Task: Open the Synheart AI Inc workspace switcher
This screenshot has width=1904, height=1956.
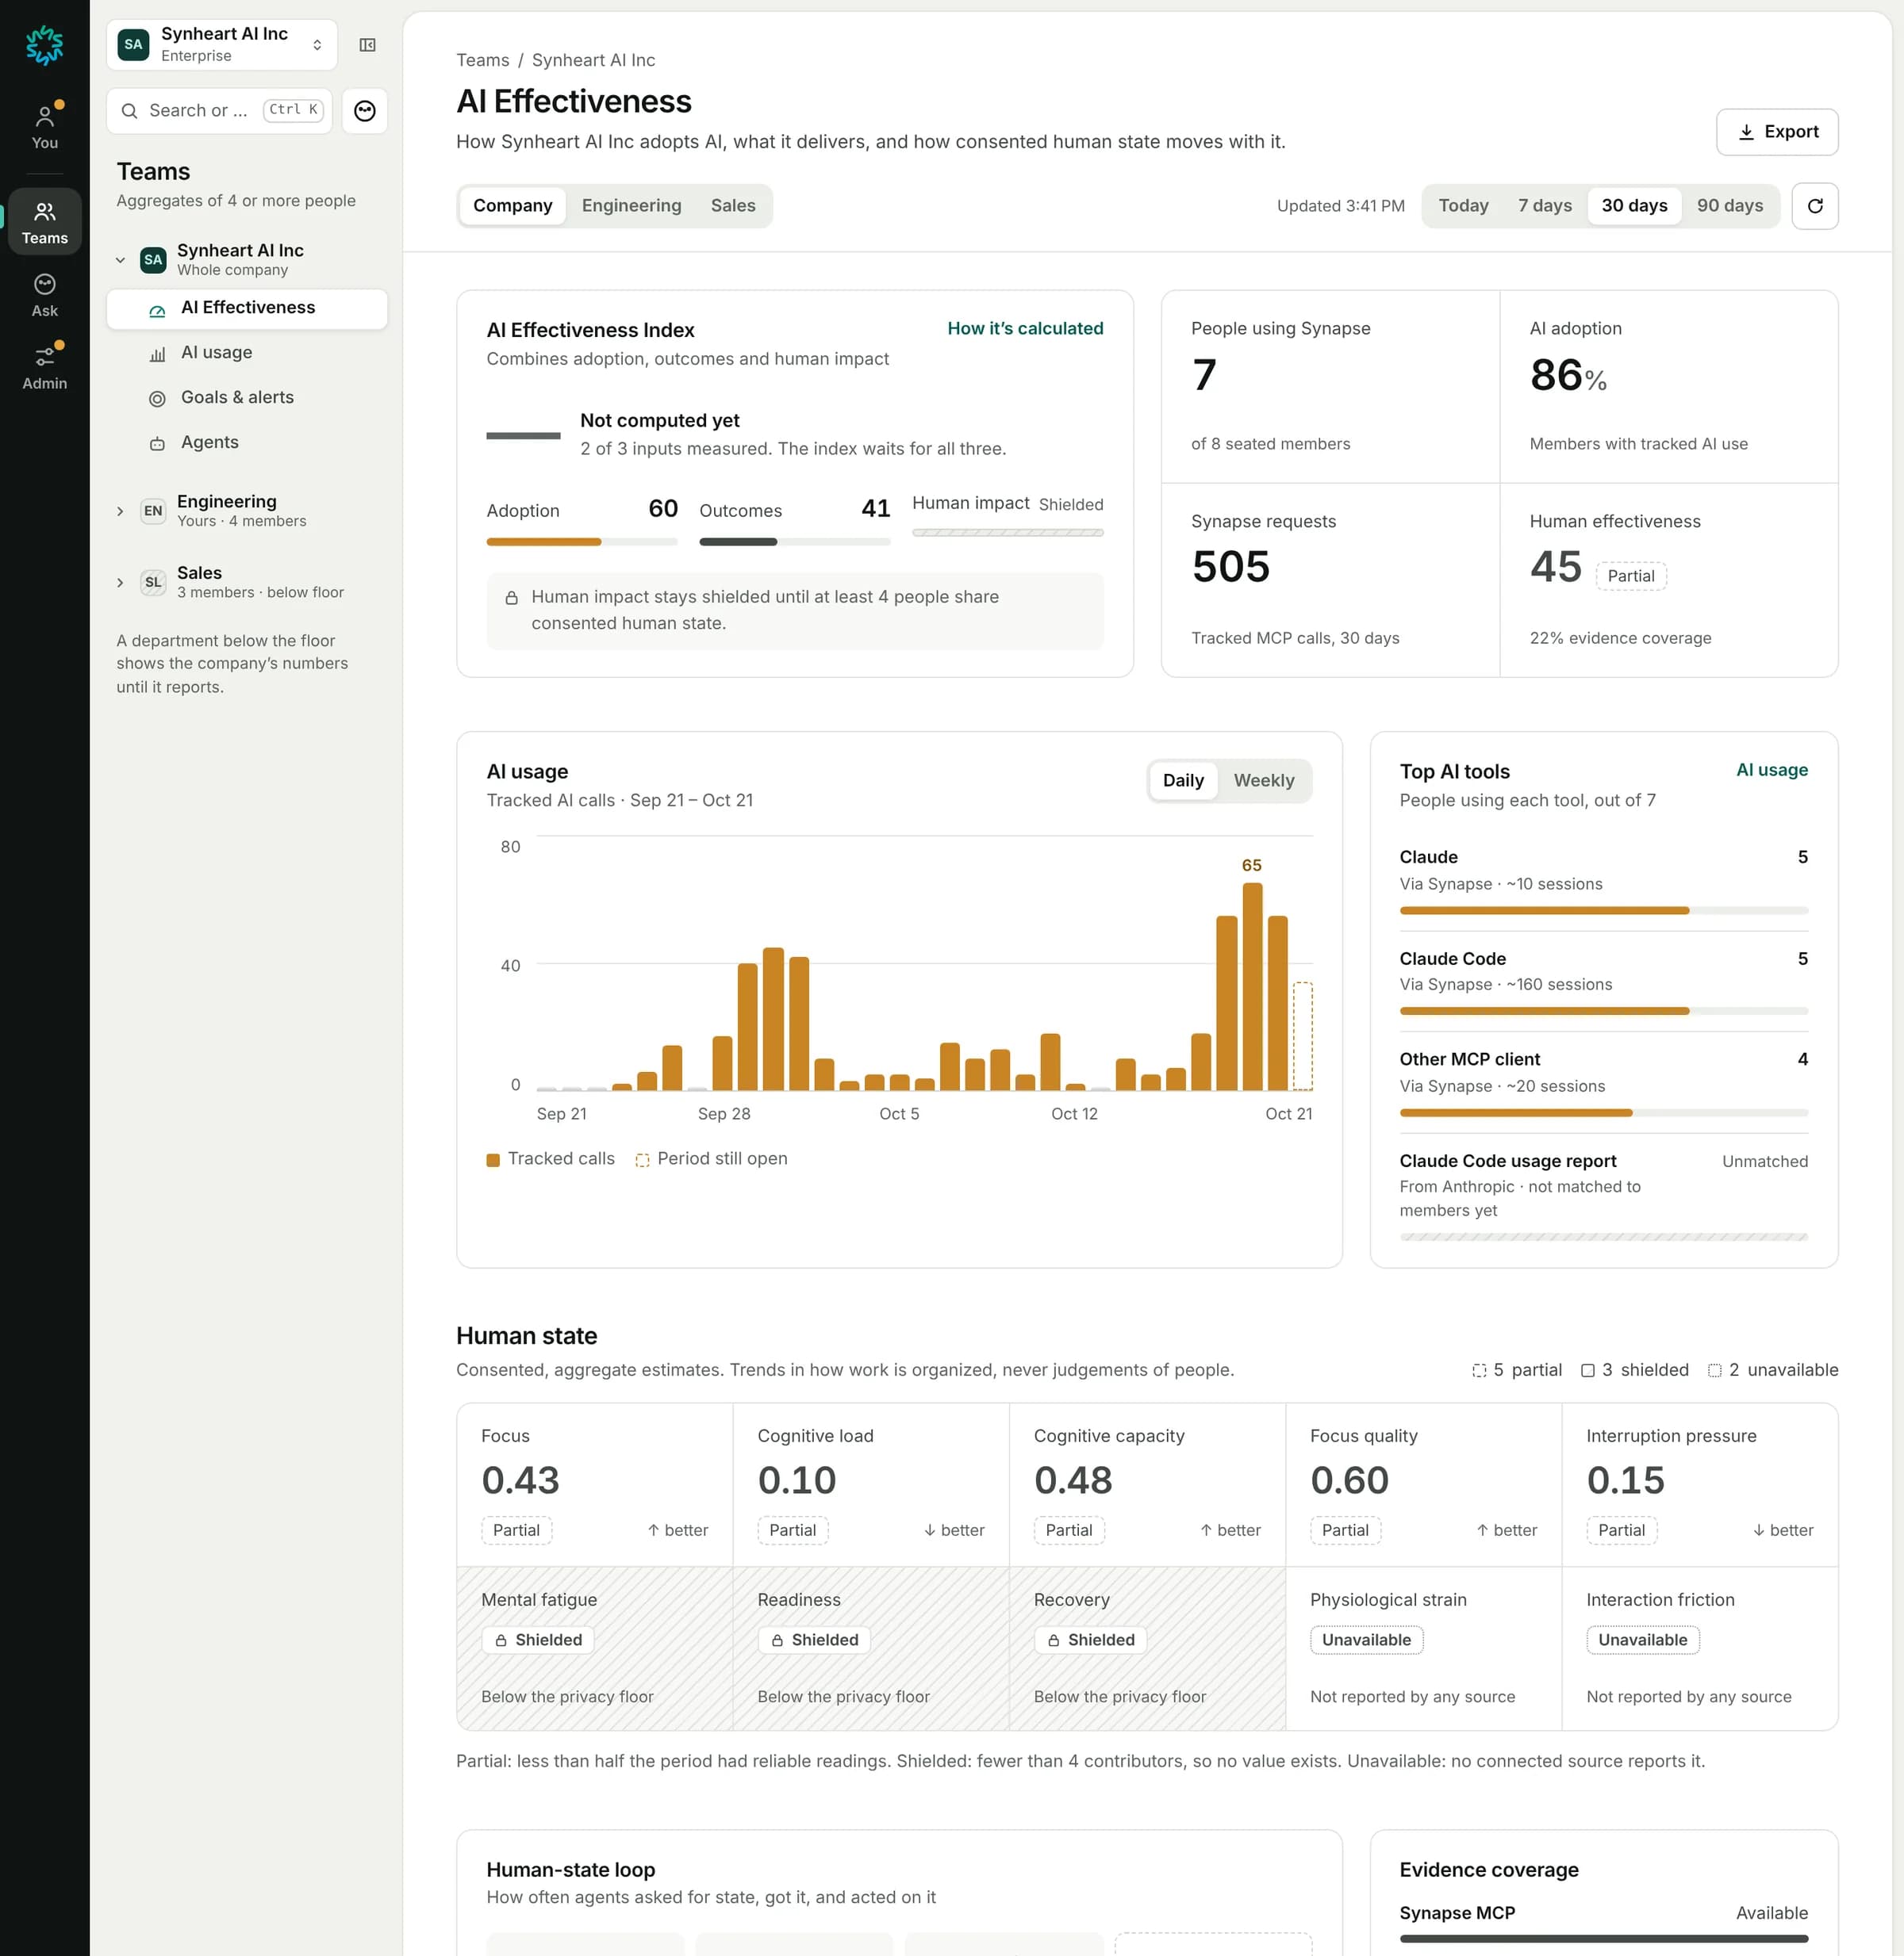Action: pos(222,45)
